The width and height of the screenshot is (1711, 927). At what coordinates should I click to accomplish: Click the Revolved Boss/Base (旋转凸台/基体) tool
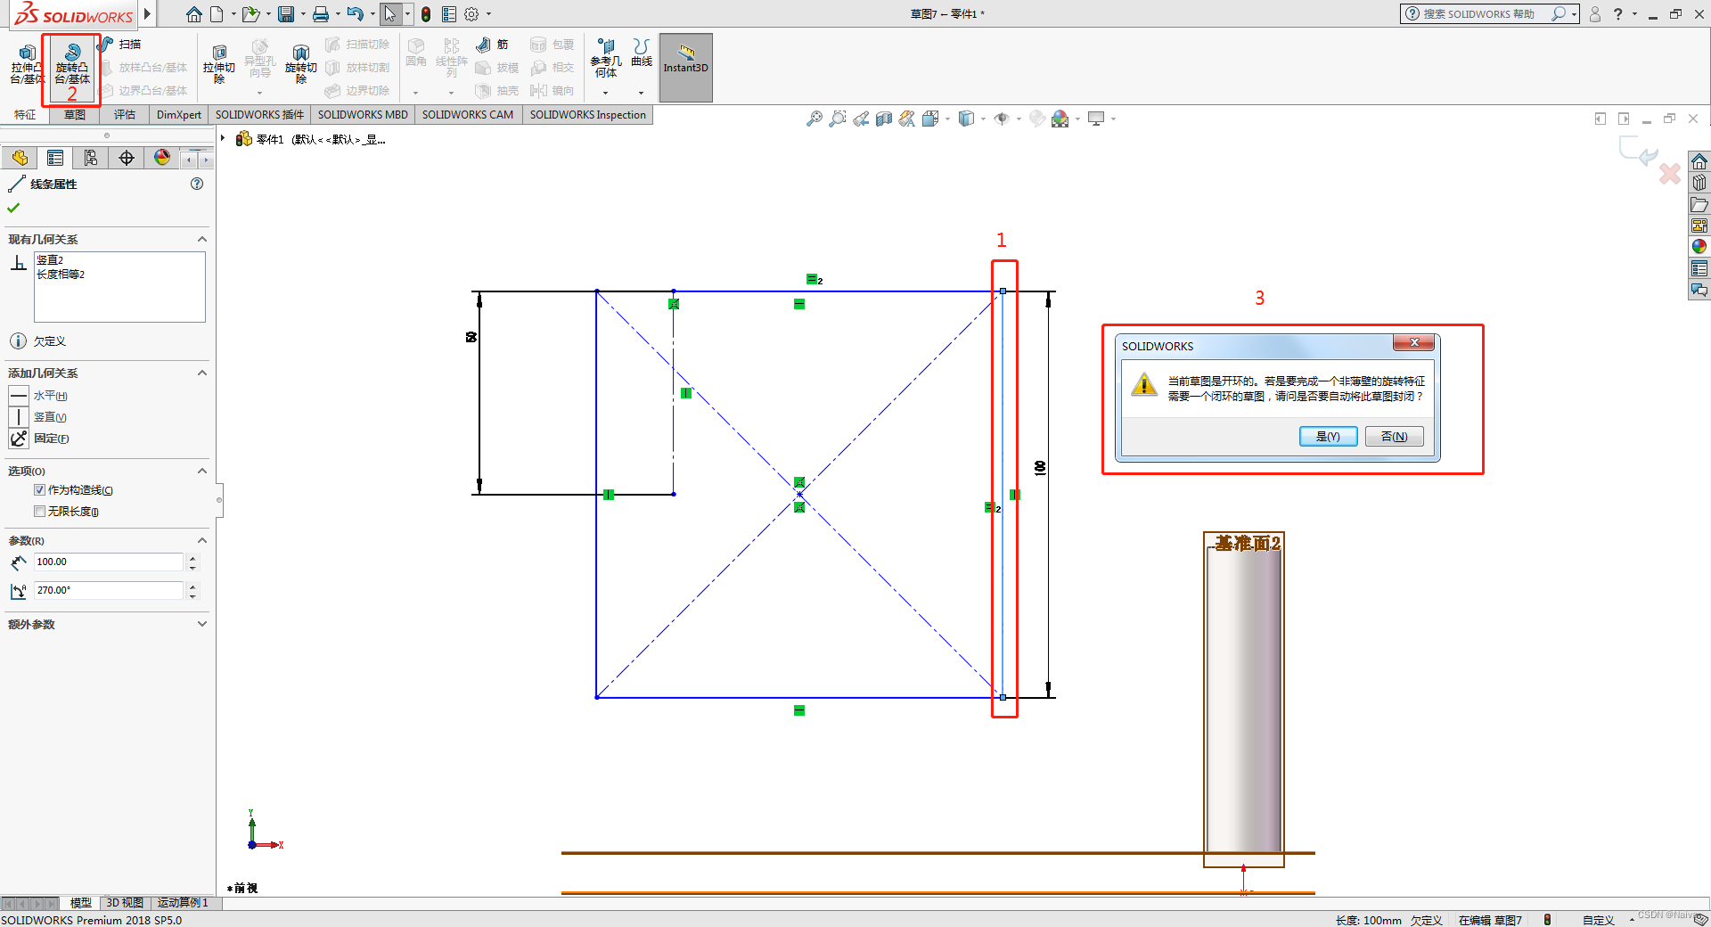pos(72,64)
